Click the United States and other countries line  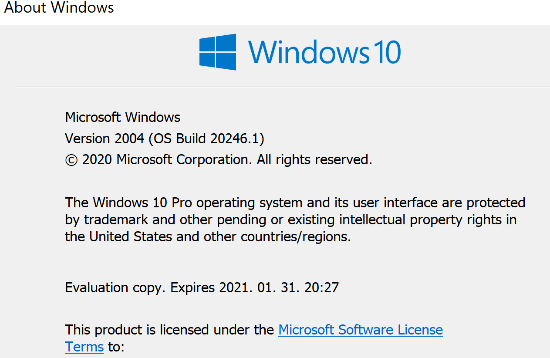(x=208, y=236)
